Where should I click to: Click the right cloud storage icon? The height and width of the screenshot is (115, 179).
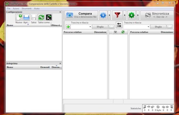tap(170, 27)
